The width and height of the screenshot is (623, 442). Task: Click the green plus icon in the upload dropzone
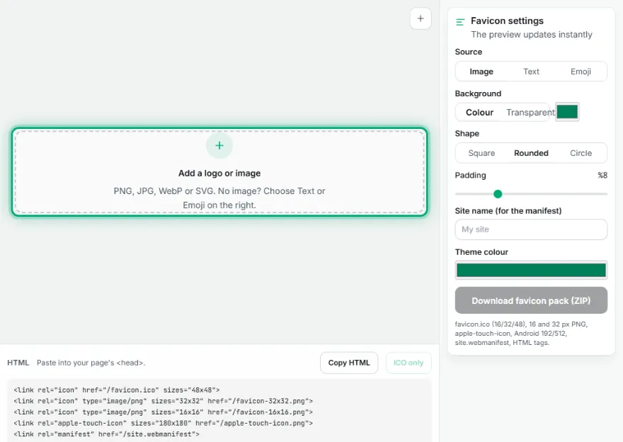tap(219, 145)
